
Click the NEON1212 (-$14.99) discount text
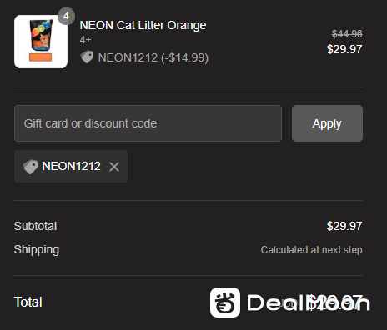pyautogui.click(x=153, y=57)
